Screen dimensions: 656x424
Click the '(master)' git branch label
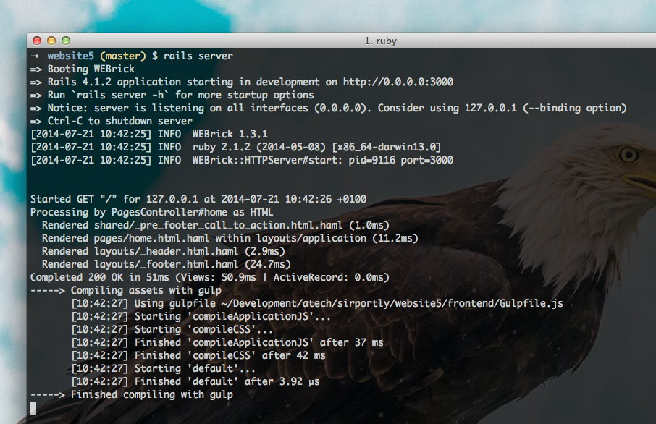[123, 56]
